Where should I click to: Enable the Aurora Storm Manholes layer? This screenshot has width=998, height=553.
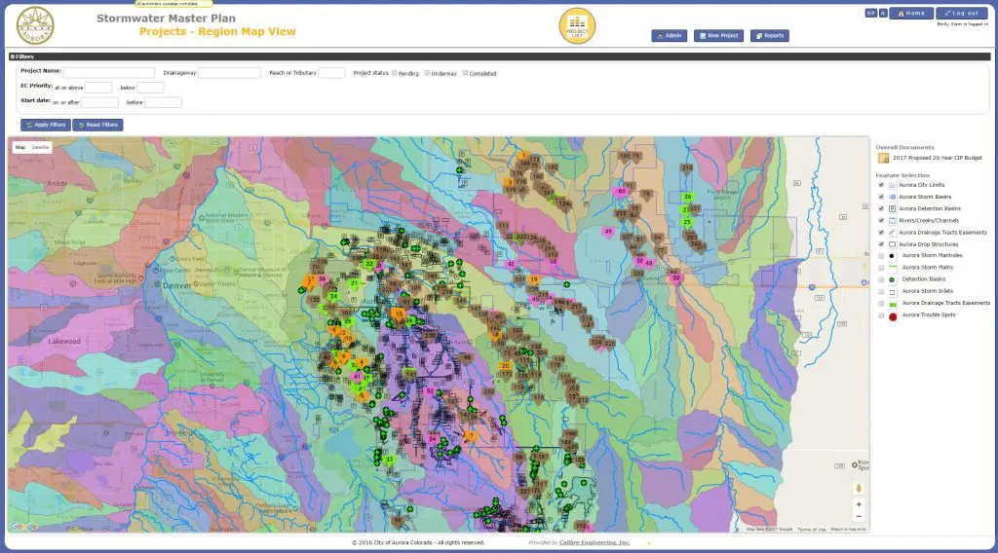pyautogui.click(x=881, y=256)
